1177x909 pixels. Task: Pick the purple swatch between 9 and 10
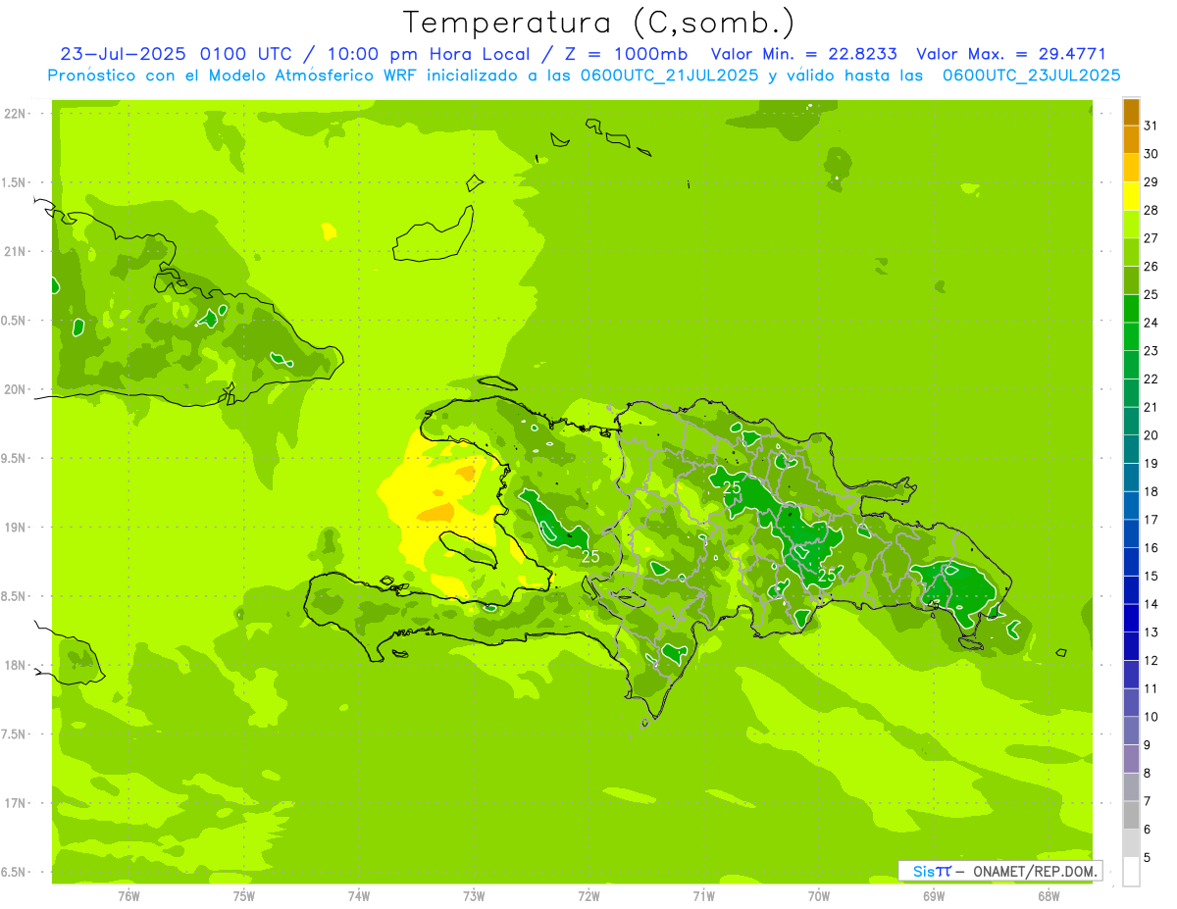pyautogui.click(x=1131, y=732)
